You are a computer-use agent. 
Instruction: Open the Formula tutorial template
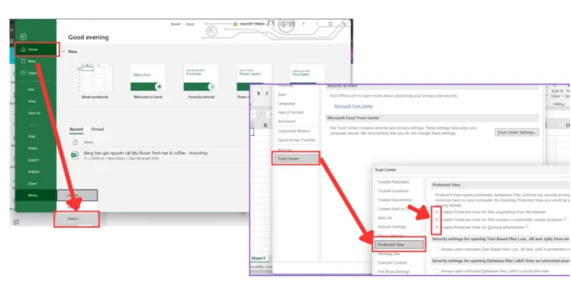(x=201, y=81)
